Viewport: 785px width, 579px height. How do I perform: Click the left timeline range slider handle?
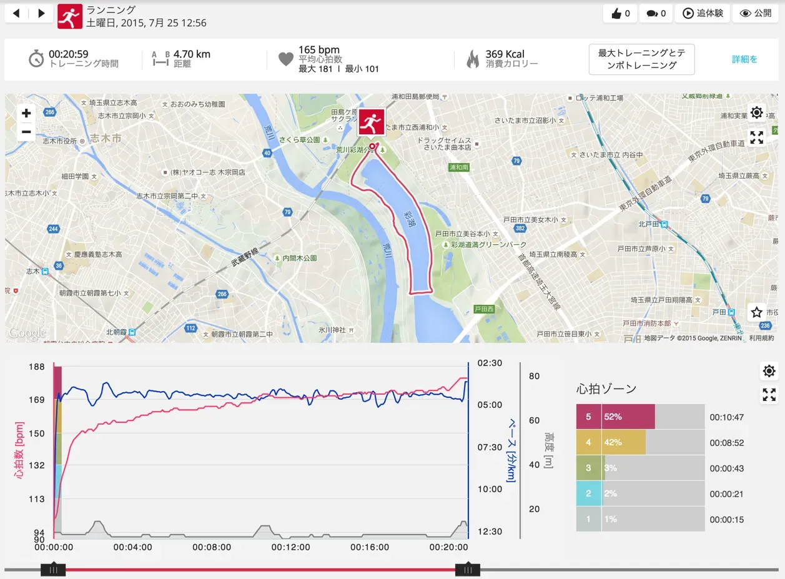(53, 570)
